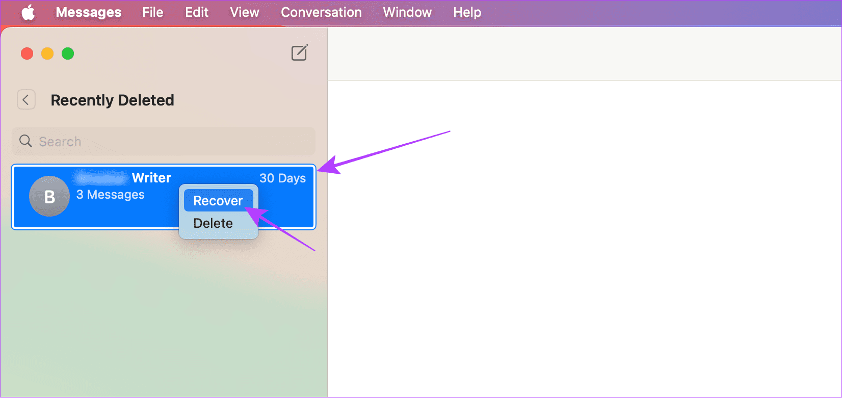Click the Search field
842x398 pixels.
coord(164,141)
